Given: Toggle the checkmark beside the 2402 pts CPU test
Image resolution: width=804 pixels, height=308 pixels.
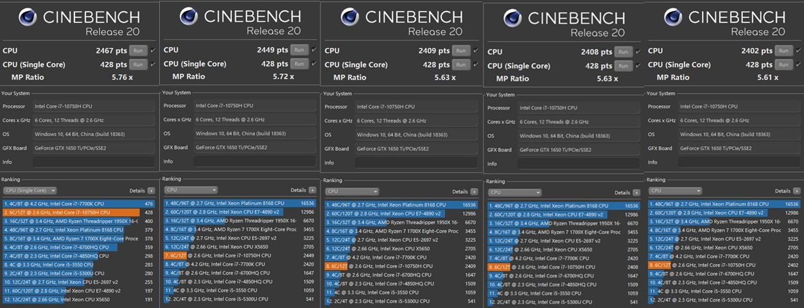Looking at the screenshot, I should pyautogui.click(x=798, y=51).
